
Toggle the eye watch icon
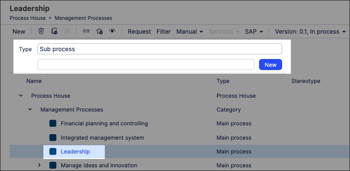pos(112,31)
